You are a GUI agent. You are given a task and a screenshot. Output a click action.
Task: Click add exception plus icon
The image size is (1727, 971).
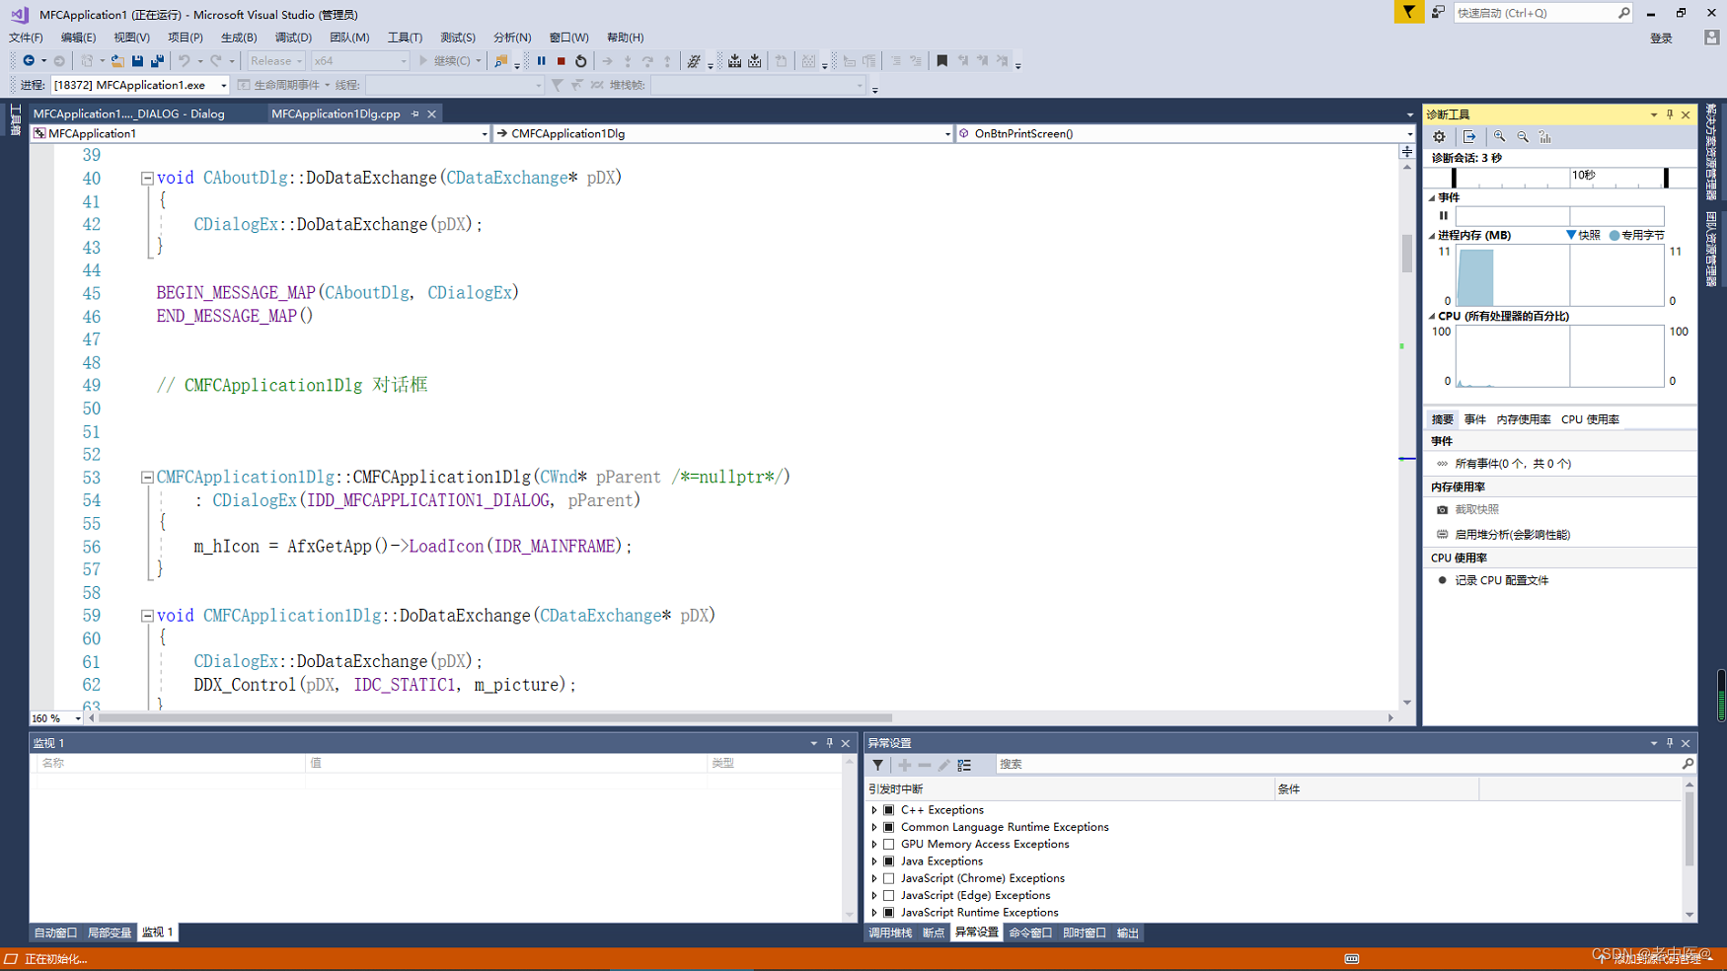coord(904,765)
